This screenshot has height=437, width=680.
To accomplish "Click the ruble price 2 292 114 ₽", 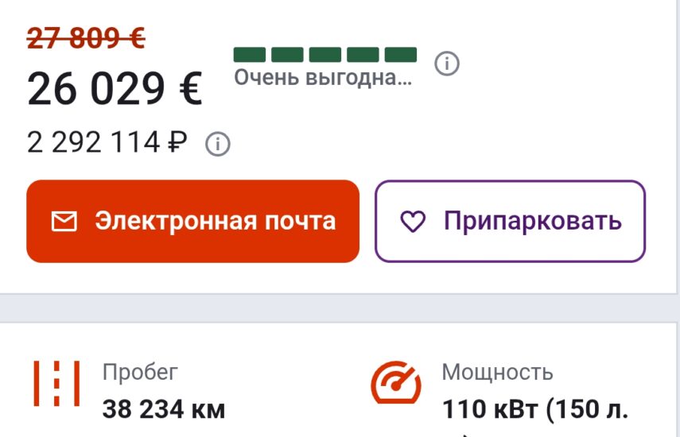I will pos(107,142).
